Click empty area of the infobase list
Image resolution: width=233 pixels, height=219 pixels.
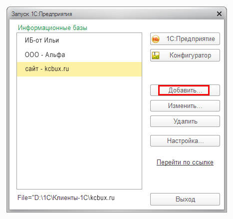click(x=79, y=132)
